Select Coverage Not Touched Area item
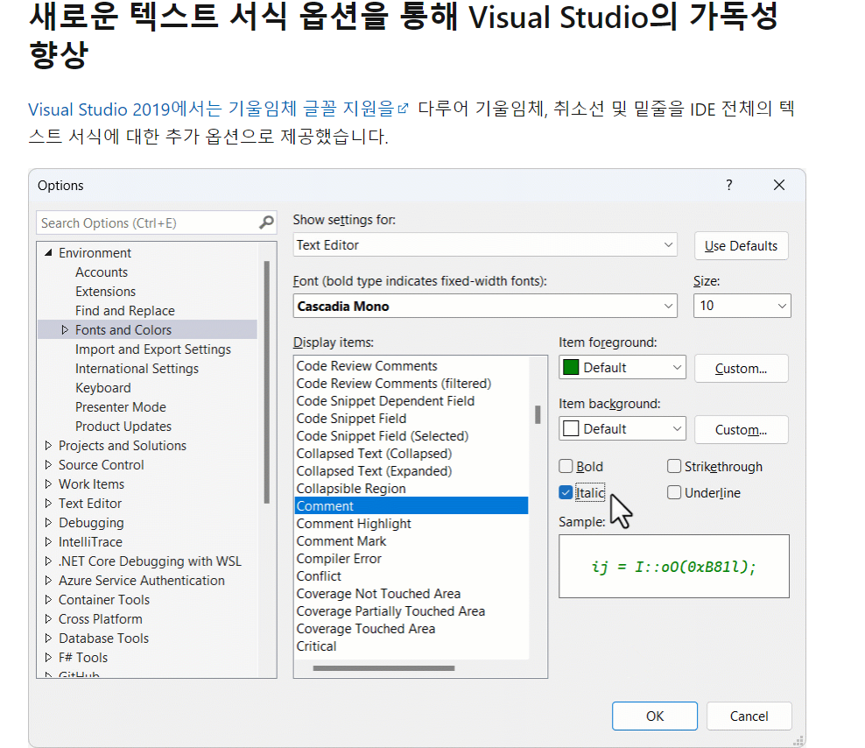The image size is (865, 748). 378,594
